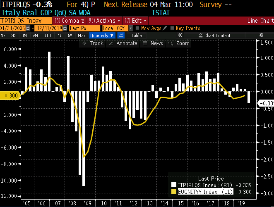Select the 1Y range tab
The width and height of the screenshot is (274, 207).
pyautogui.click(x=60, y=36)
